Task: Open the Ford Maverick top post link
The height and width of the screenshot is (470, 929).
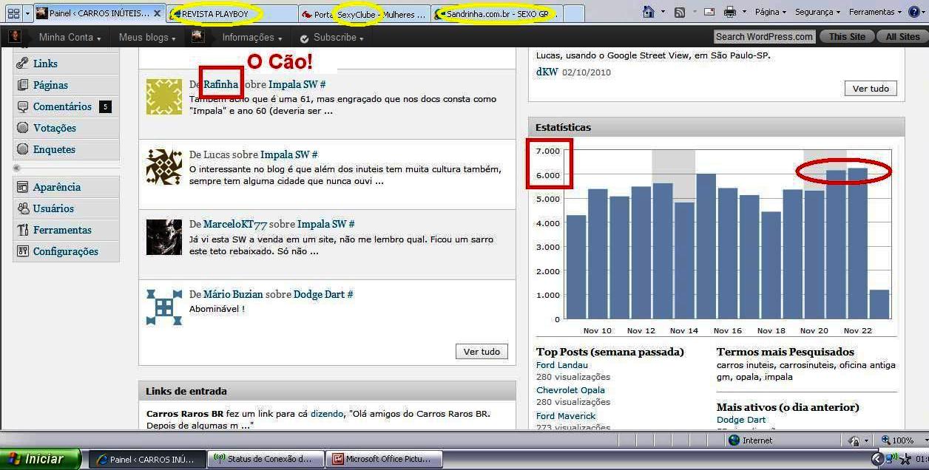Action: (x=566, y=416)
